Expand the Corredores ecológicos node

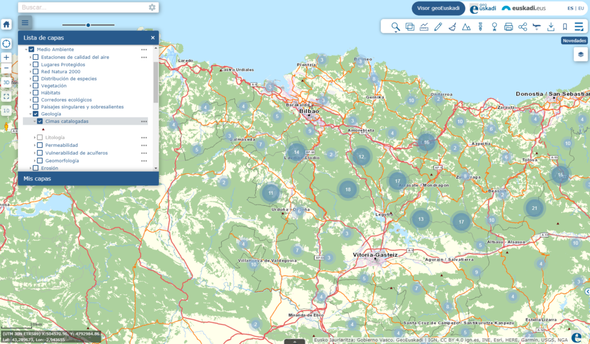31,100
